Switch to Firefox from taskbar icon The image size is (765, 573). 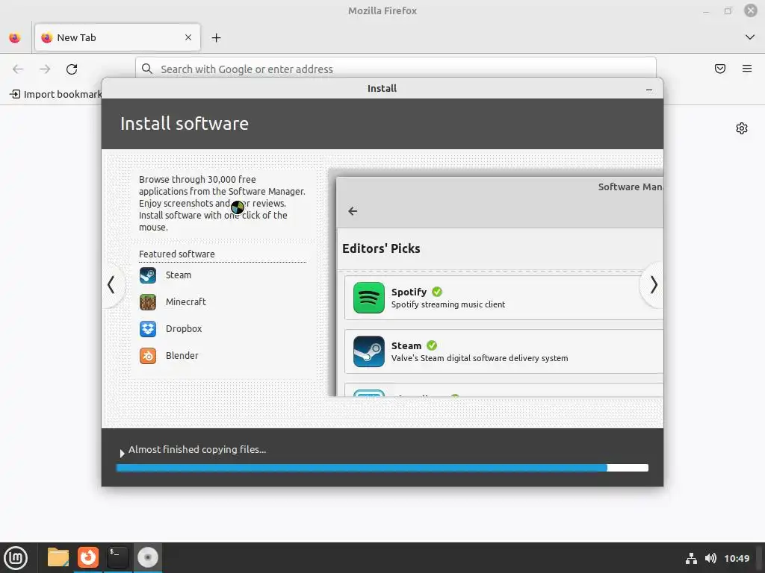tap(88, 557)
